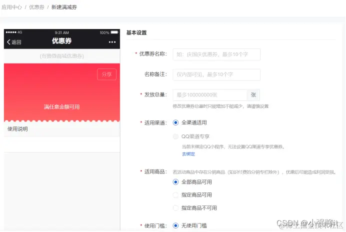Image resolution: width=346 pixels, height=232 pixels.
Task: Click the 张 unit suffix beside quantity
Action: tap(253, 95)
